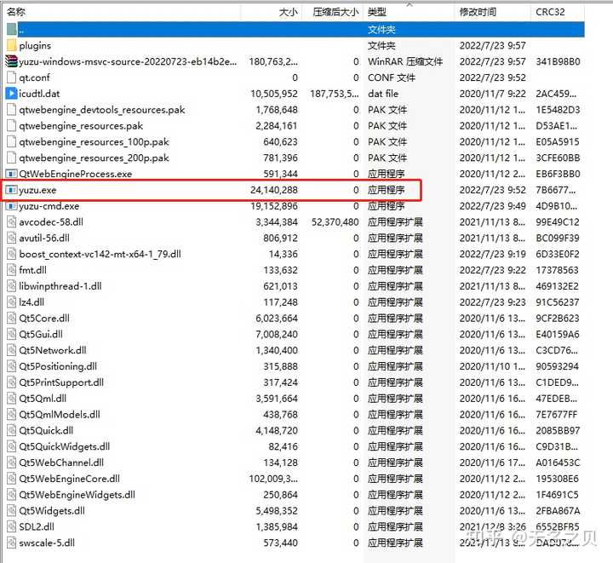Click the qtwebengine_resources.pak file icon

(x=12, y=125)
